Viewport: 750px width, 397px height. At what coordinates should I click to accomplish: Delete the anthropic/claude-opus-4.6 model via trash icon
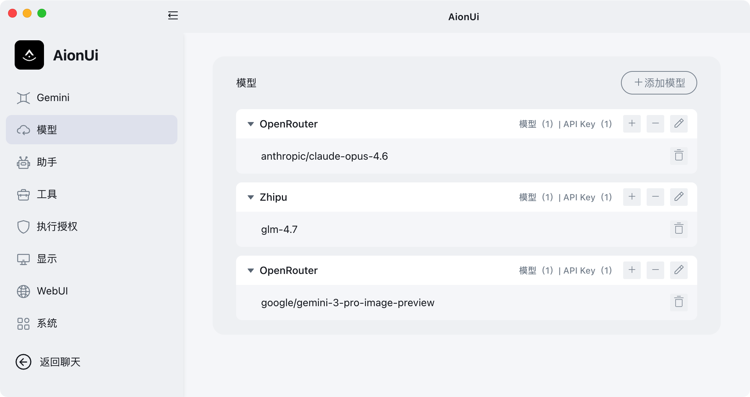(x=679, y=156)
